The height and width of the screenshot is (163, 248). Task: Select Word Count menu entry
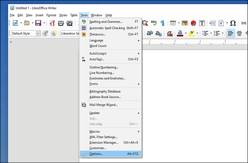pyautogui.click(x=110, y=46)
